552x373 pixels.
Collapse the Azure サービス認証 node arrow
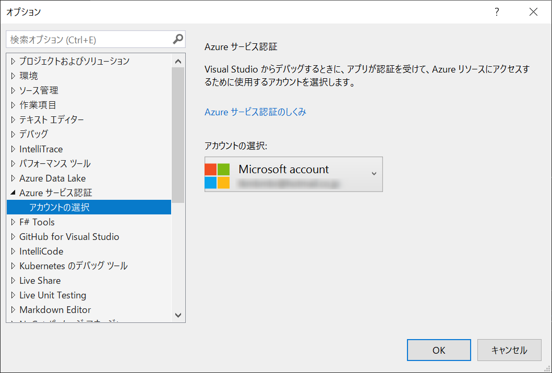[x=13, y=192]
